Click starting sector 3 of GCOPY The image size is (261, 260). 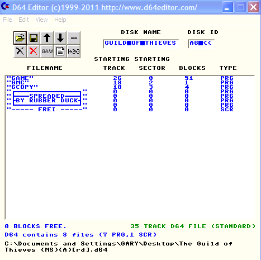[151, 87]
